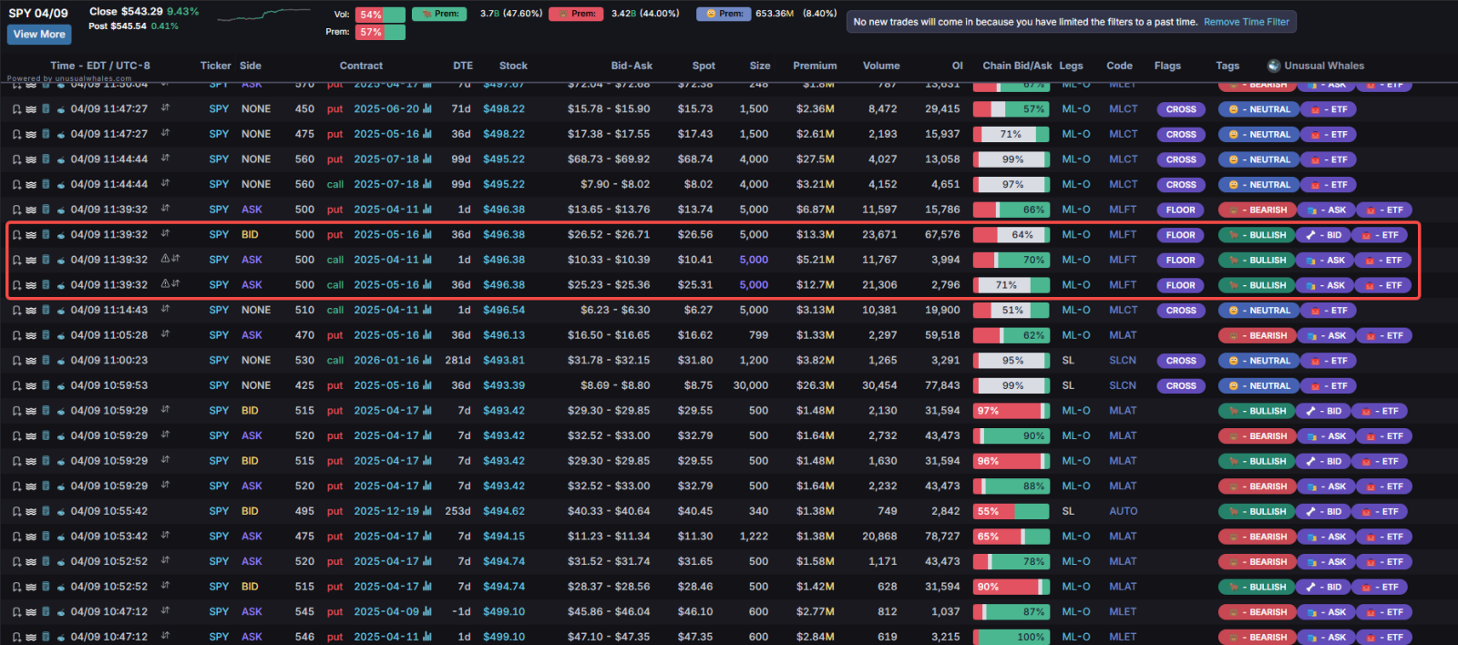This screenshot has height=645, width=1458.
Task: Click the bookmark icon on the 530 call row
Action: coord(16,361)
